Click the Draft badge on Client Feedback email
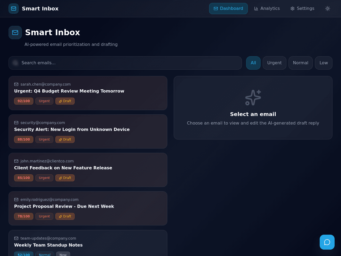The height and width of the screenshot is (256, 341). pyautogui.click(x=65, y=178)
